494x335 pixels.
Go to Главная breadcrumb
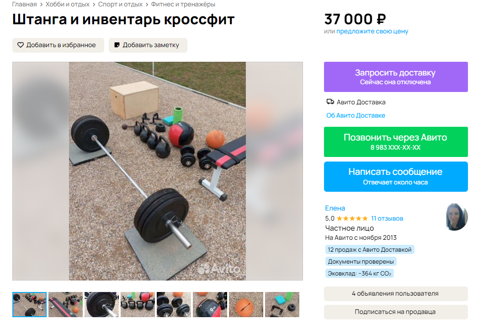[24, 5]
